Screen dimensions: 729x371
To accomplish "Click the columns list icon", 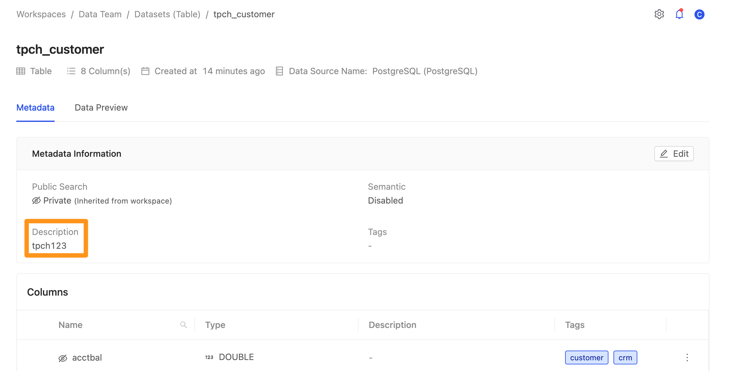I will click(x=71, y=71).
